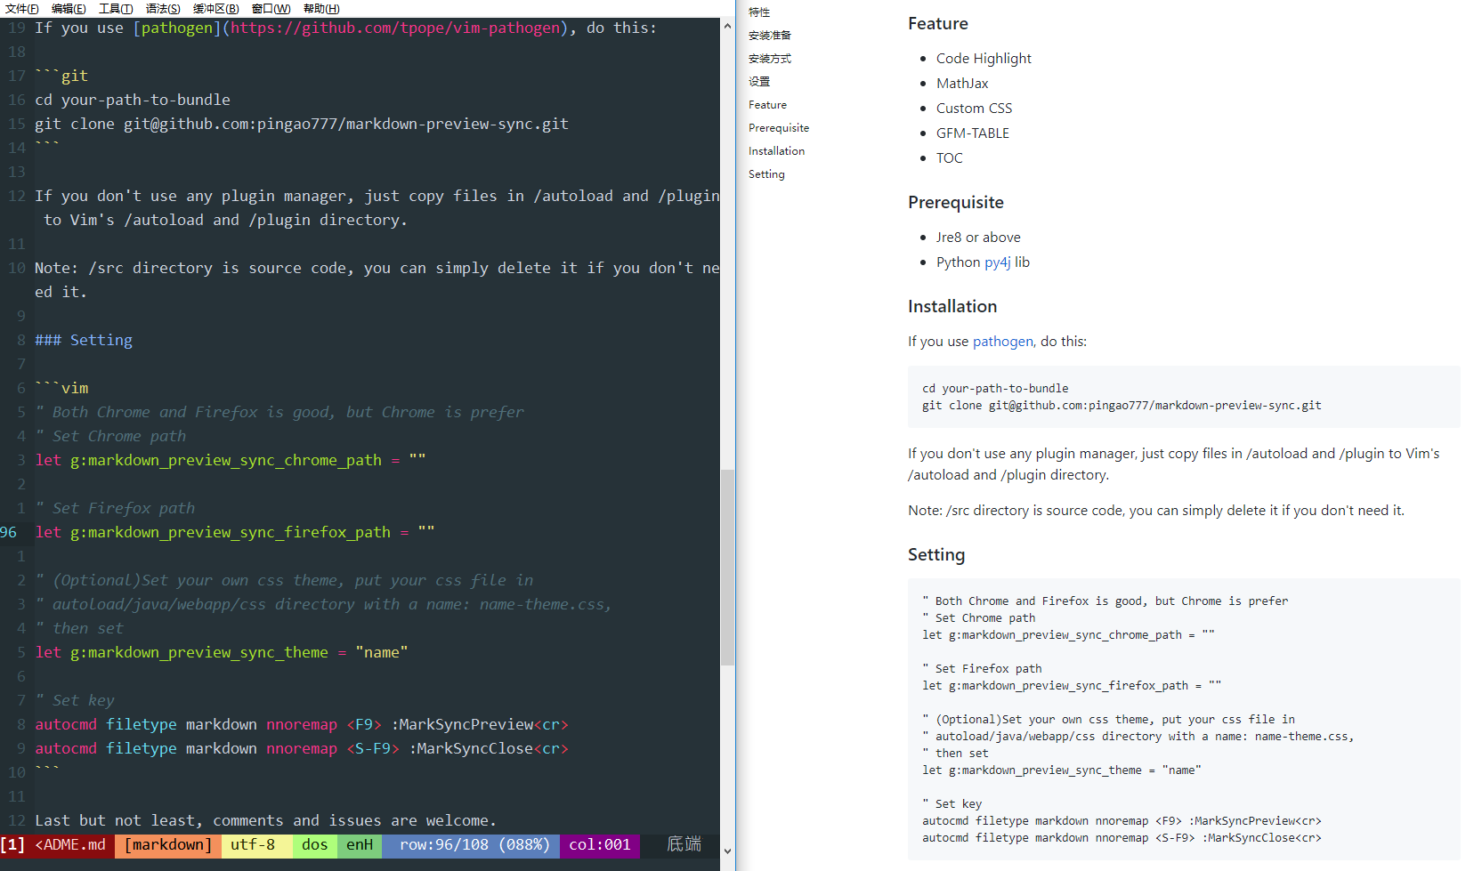Image resolution: width=1474 pixels, height=871 pixels.
Task: Click the 'Custom CSS' list item
Action: tap(974, 109)
